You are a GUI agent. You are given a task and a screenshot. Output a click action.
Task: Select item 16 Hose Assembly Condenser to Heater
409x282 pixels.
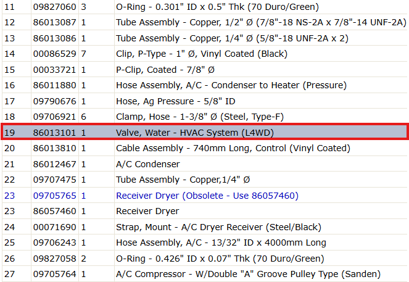click(x=205, y=85)
